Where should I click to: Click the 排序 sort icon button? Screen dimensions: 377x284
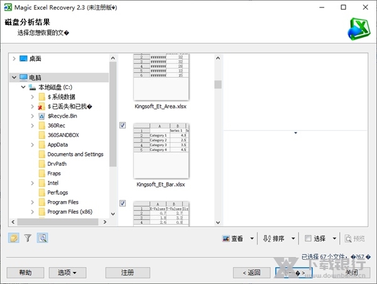[x=274, y=239]
